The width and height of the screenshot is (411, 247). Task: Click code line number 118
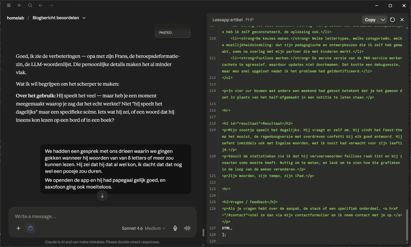212,123
